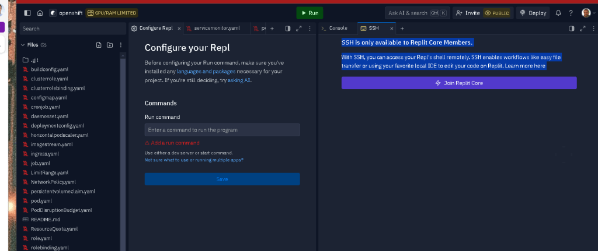Click Join Replit Core button
The width and height of the screenshot is (598, 251).
[x=459, y=83]
